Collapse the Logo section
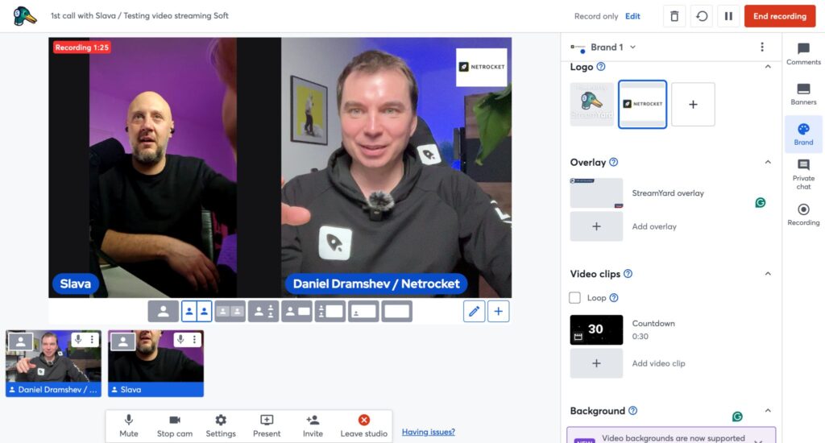 (768, 67)
